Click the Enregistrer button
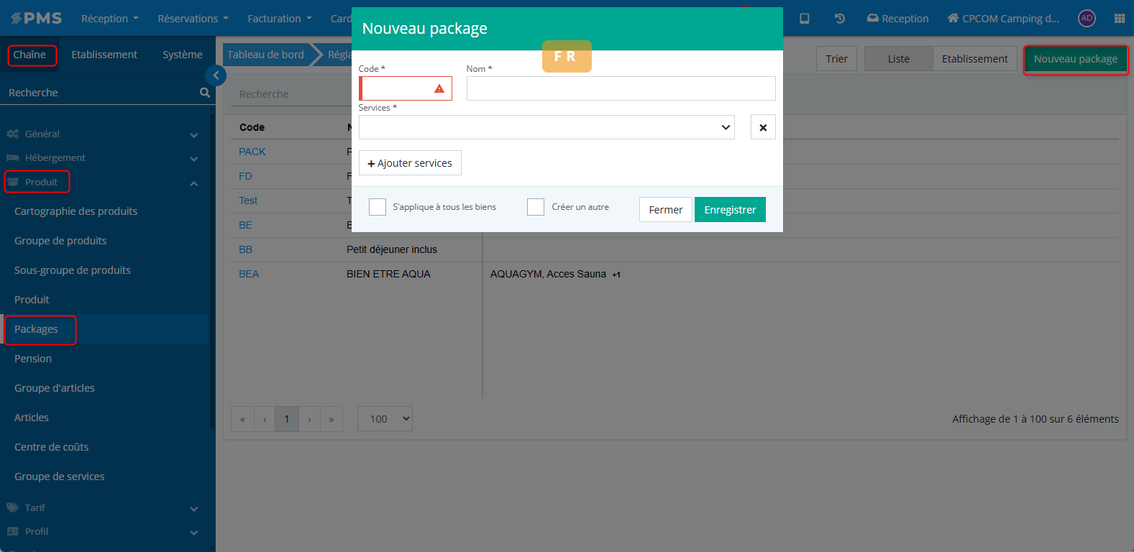Screen dimensions: 1134x552 tap(730, 210)
